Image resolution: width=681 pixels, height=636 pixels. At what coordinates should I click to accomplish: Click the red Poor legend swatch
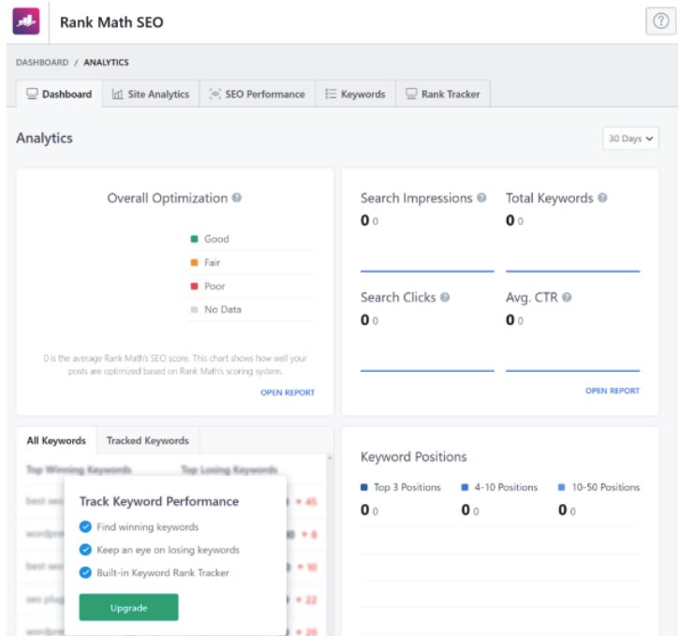[x=194, y=286]
